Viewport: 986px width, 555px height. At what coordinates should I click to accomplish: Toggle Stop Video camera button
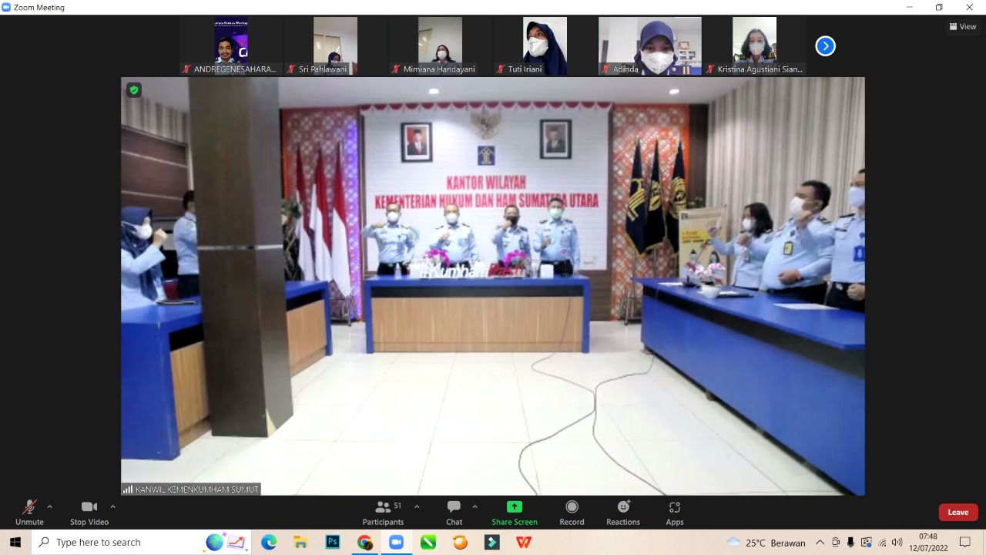click(89, 512)
